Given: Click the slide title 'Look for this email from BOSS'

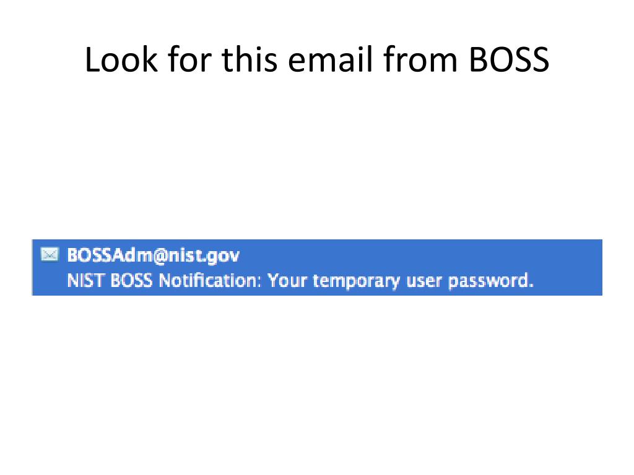Looking at the screenshot, I should (317, 59).
